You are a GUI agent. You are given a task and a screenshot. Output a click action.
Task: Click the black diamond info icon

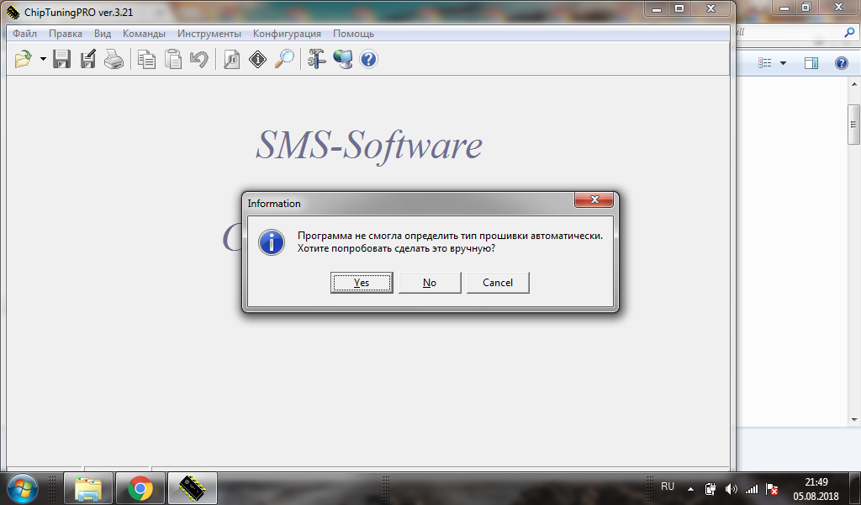(x=257, y=60)
